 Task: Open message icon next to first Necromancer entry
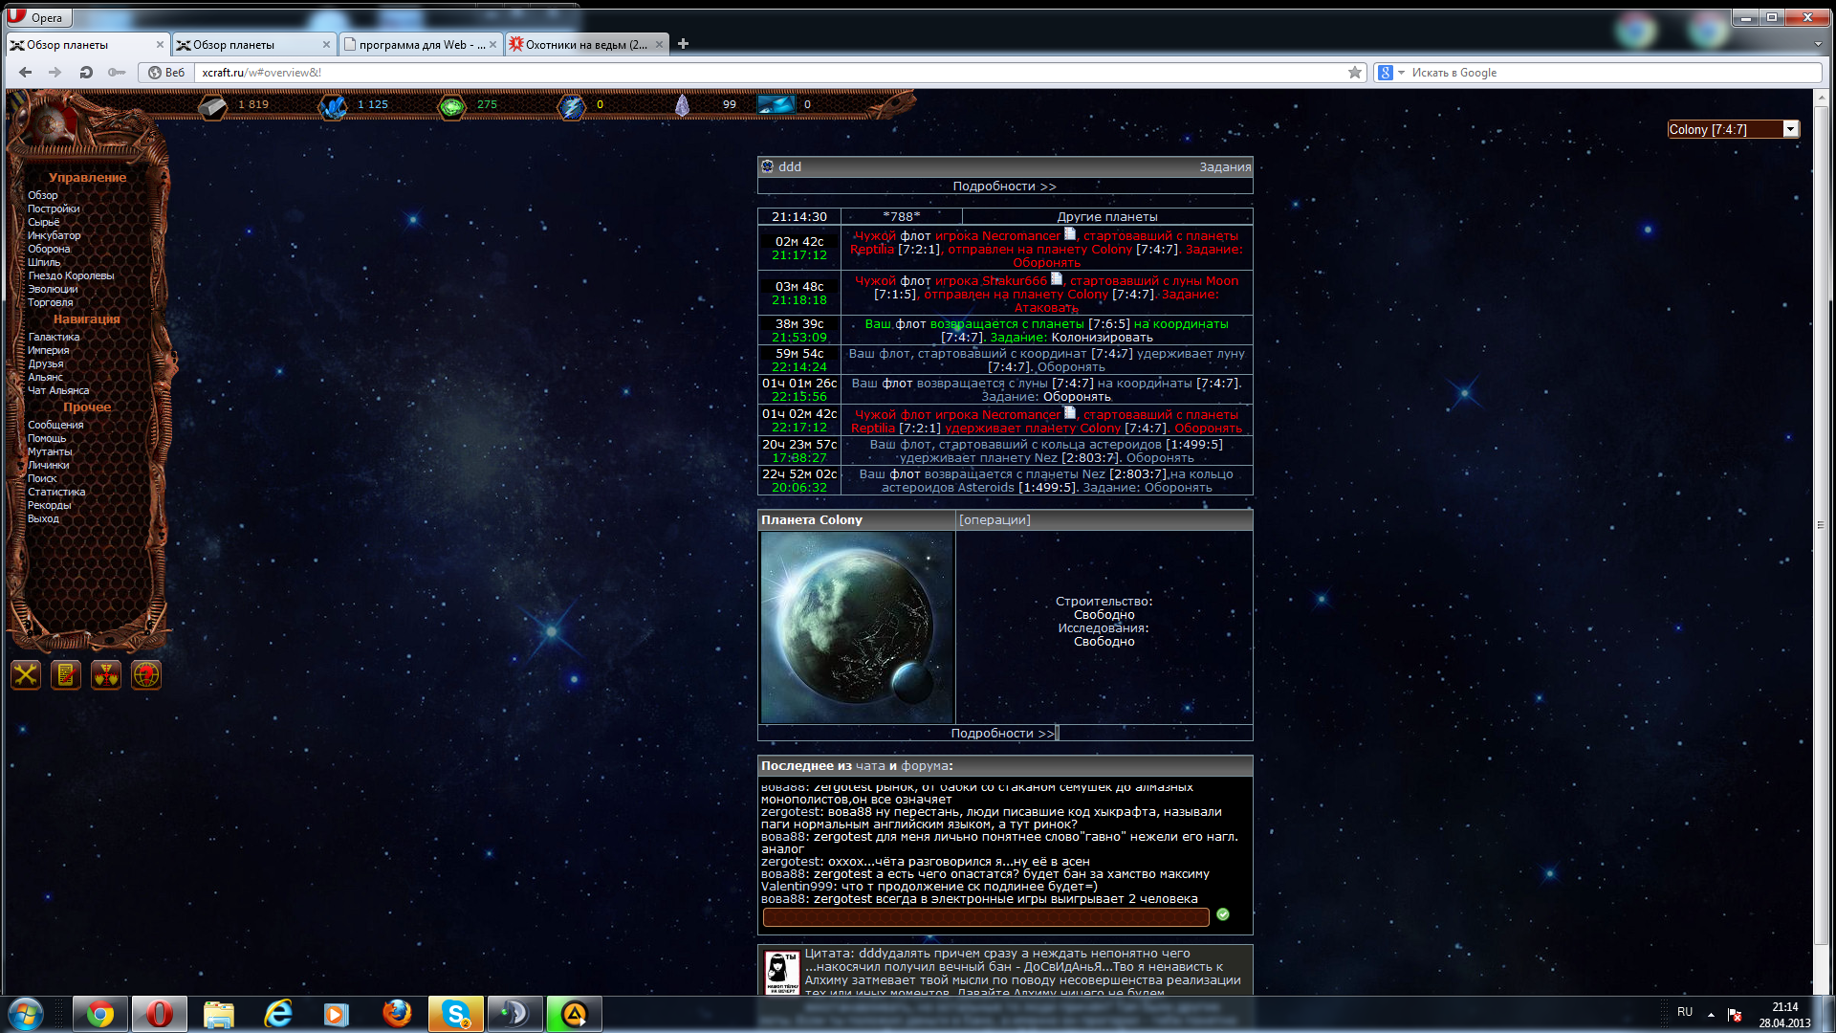tap(1070, 234)
